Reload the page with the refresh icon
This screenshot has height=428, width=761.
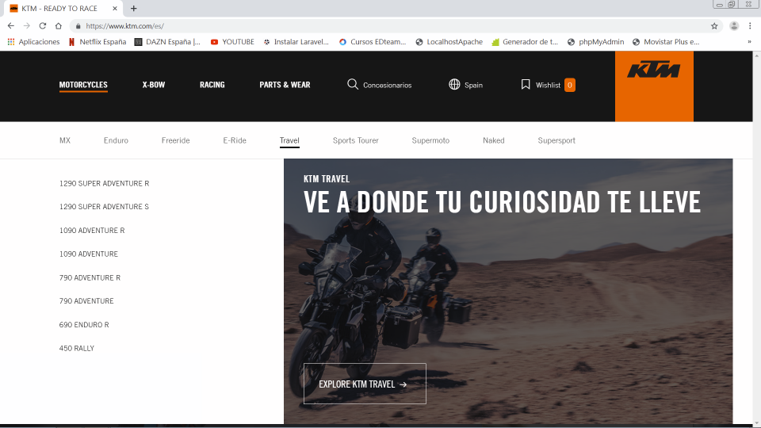tap(43, 25)
